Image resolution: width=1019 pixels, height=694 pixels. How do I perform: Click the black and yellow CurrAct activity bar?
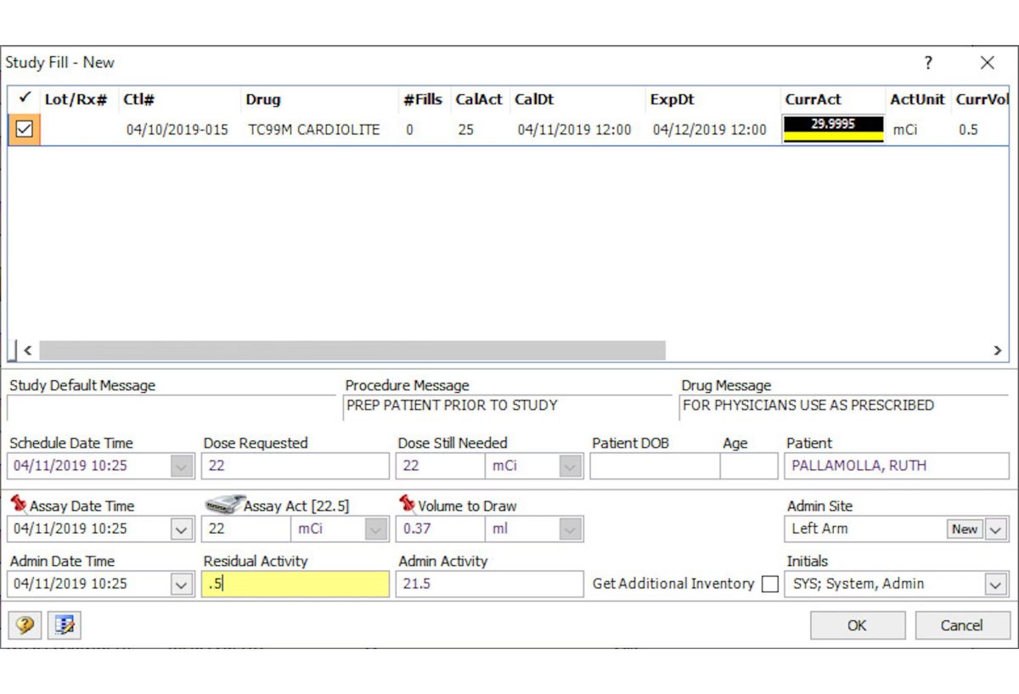833,129
